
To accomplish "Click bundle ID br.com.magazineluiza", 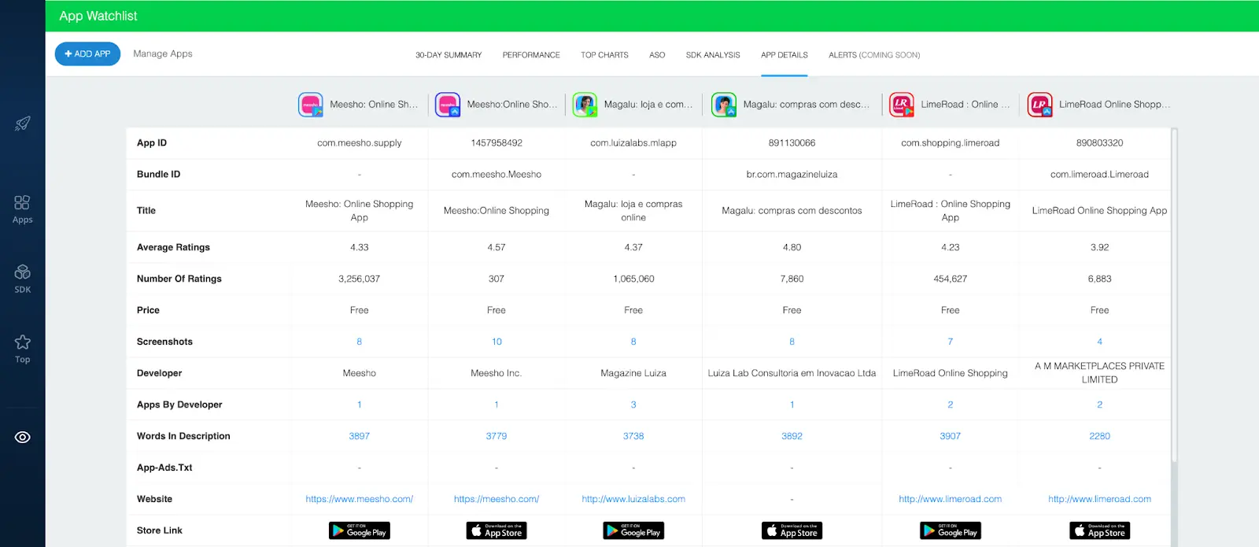I will [x=792, y=175].
